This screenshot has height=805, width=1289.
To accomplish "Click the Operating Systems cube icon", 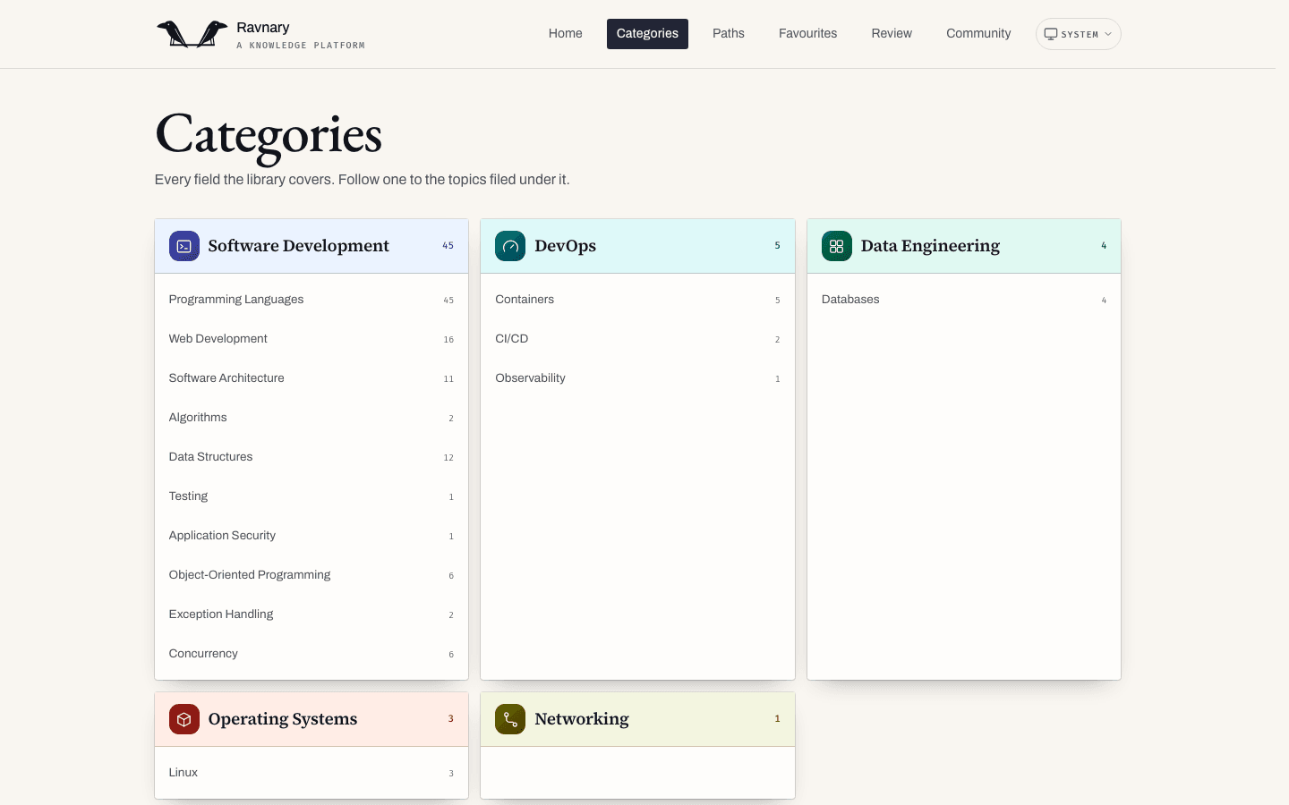I will [x=184, y=719].
